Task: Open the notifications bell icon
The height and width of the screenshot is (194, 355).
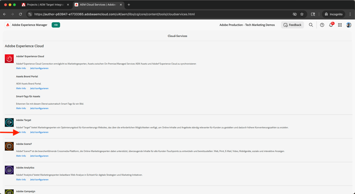Action: 331,25
